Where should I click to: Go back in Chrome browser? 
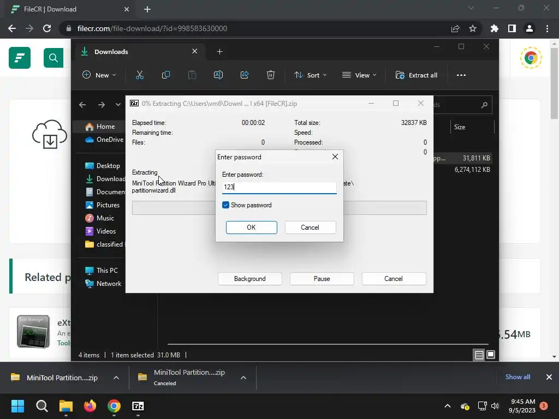pyautogui.click(x=12, y=28)
